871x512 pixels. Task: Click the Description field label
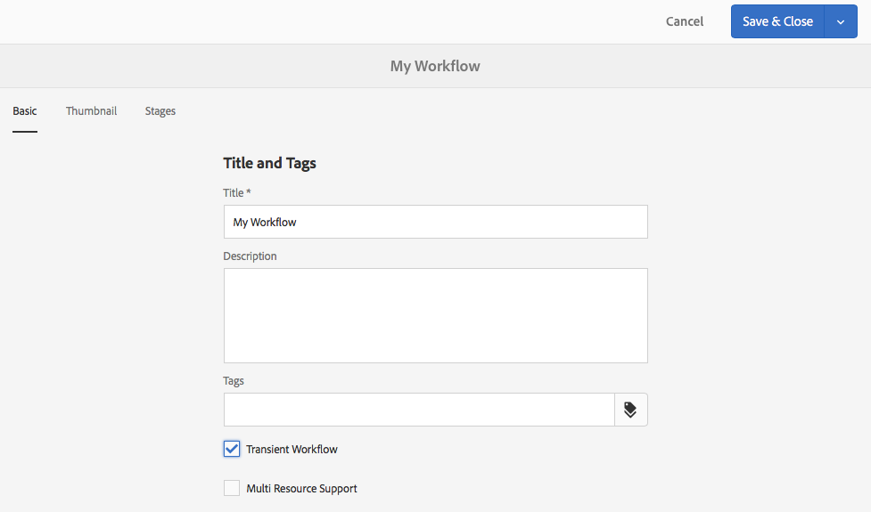pos(250,256)
